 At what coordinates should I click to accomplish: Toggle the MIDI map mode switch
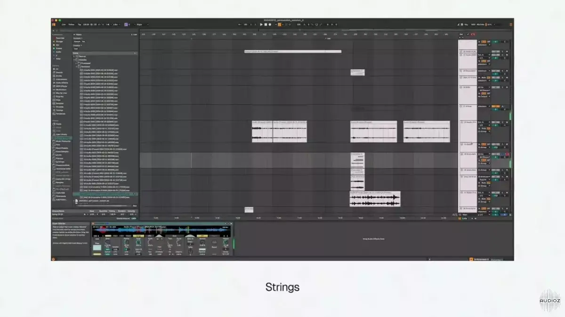coord(473,24)
